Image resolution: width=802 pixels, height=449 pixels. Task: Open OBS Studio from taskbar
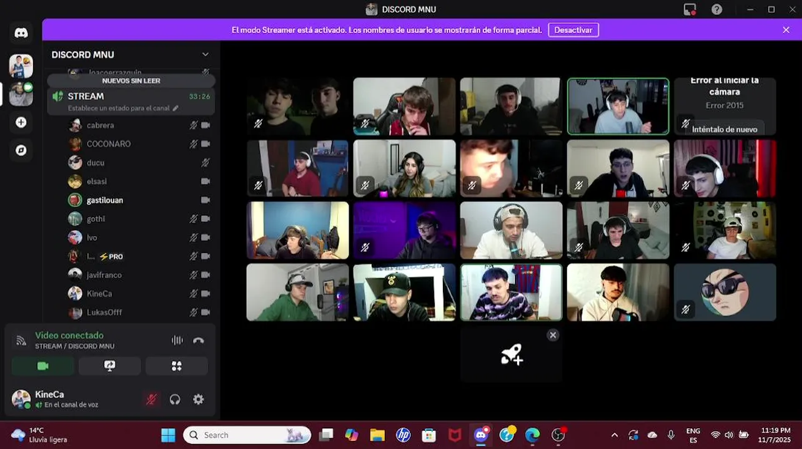click(558, 435)
